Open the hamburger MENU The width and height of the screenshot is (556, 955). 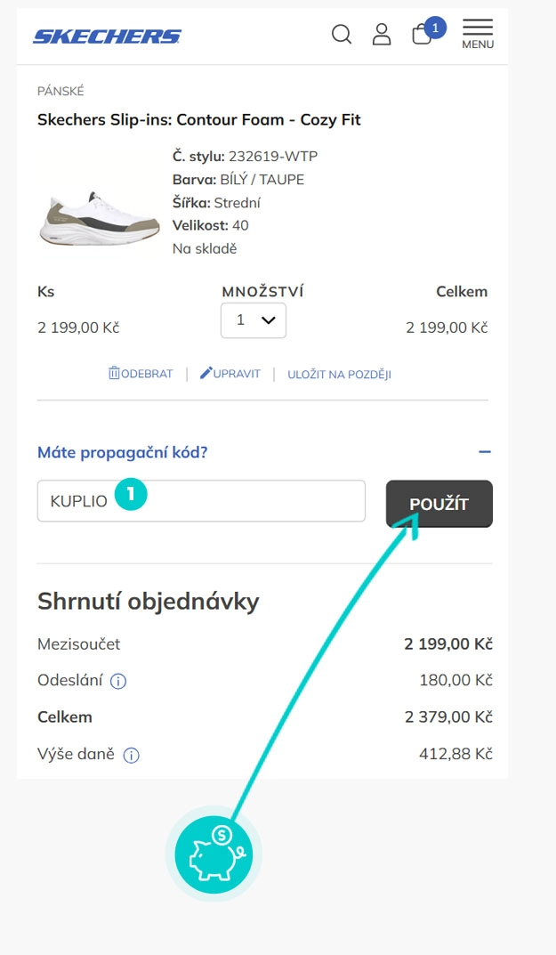tap(478, 34)
